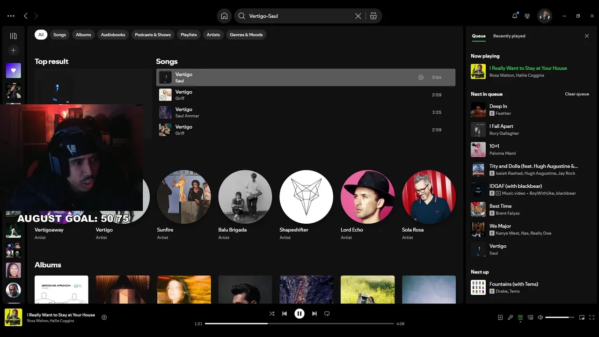Switch to the Queue tab

click(479, 36)
